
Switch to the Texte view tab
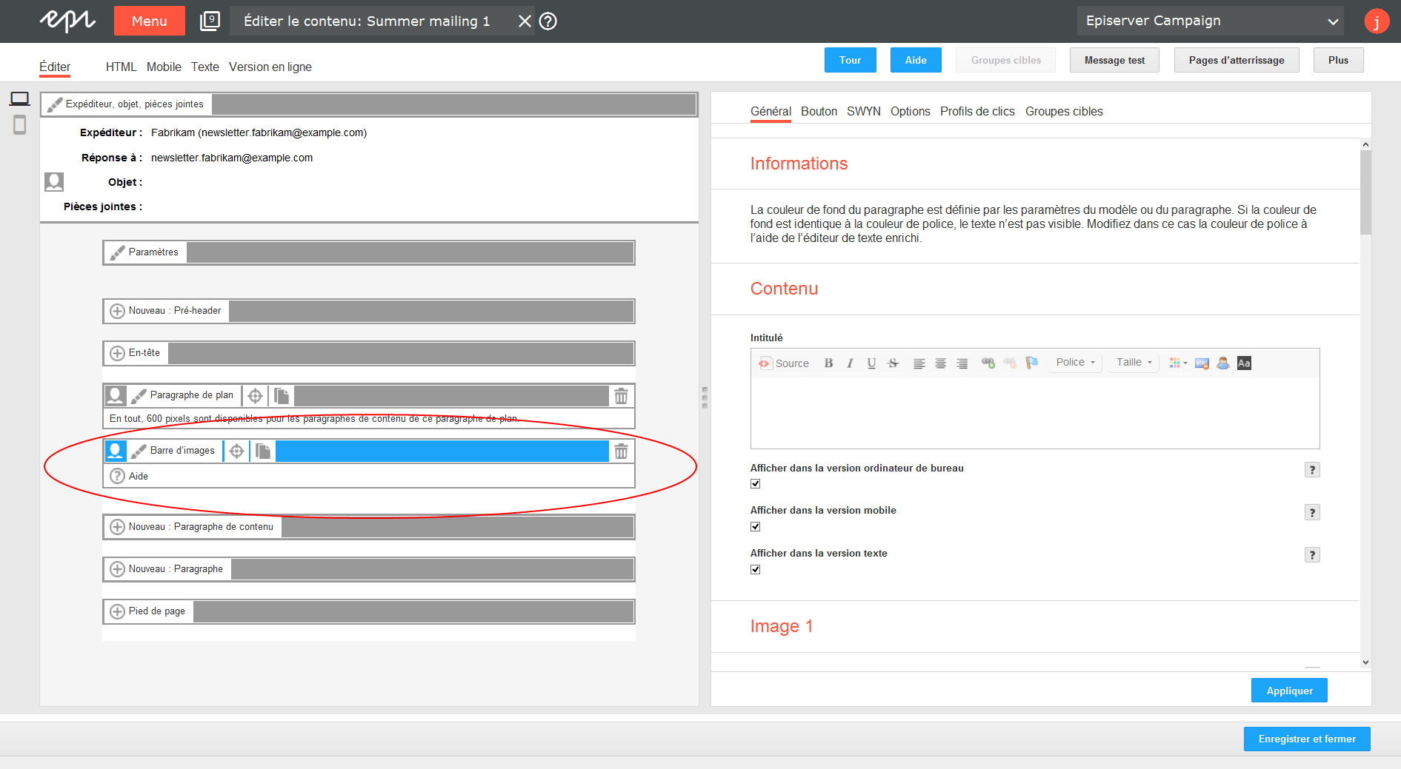coord(205,67)
